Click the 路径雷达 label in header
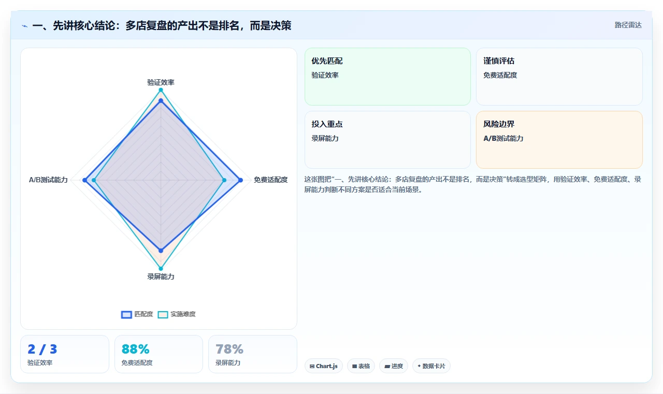 (628, 25)
